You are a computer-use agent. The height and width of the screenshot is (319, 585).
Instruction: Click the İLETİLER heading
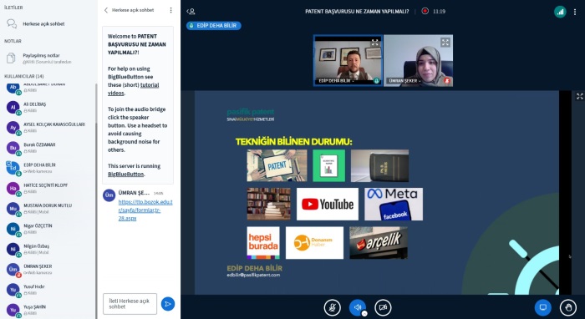point(13,8)
